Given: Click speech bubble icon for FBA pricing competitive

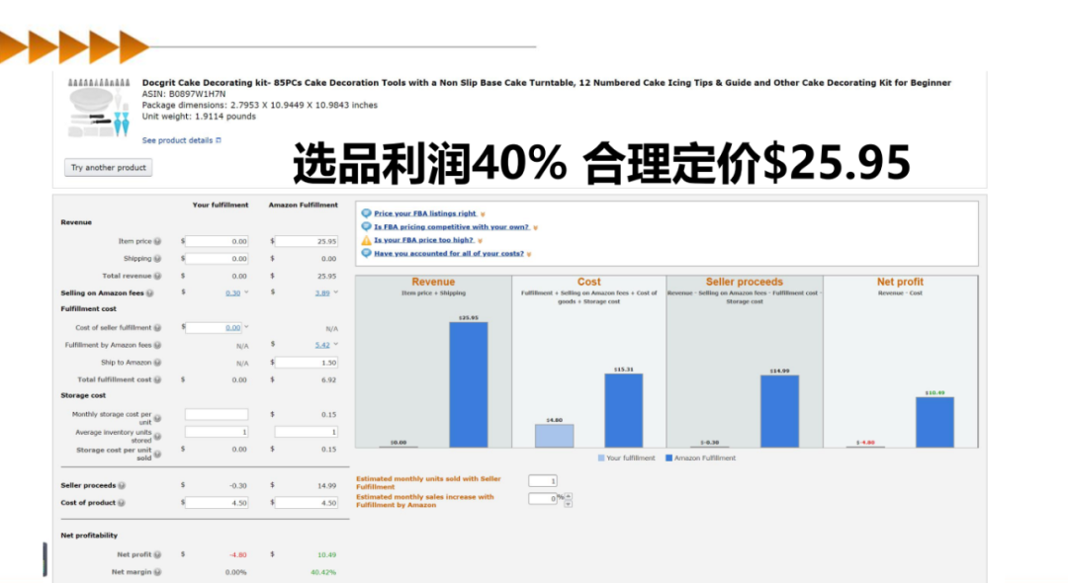Looking at the screenshot, I should 367,226.
